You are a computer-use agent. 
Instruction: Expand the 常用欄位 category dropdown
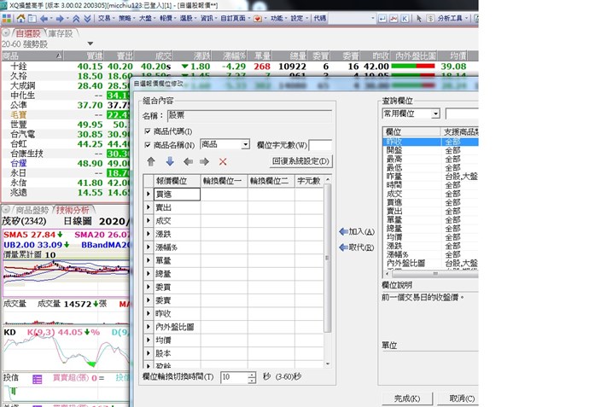[435, 113]
